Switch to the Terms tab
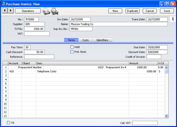Viewport: 177px width, 127px height. pyautogui.click(x=71, y=40)
